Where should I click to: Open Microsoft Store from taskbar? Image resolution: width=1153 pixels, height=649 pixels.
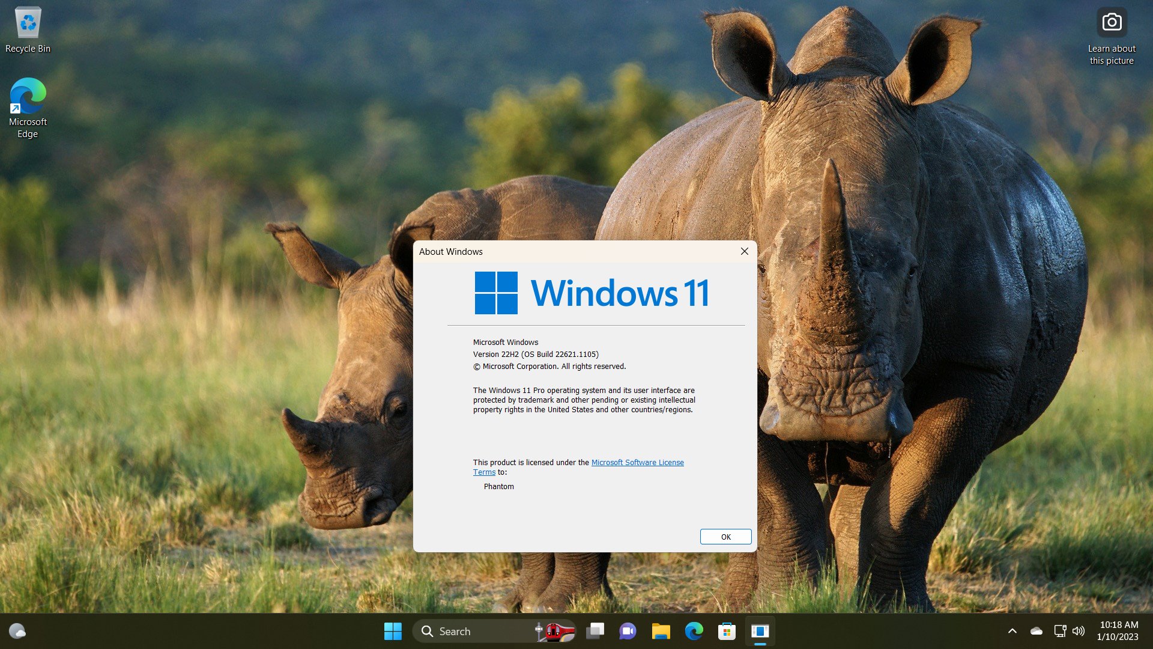(x=727, y=631)
